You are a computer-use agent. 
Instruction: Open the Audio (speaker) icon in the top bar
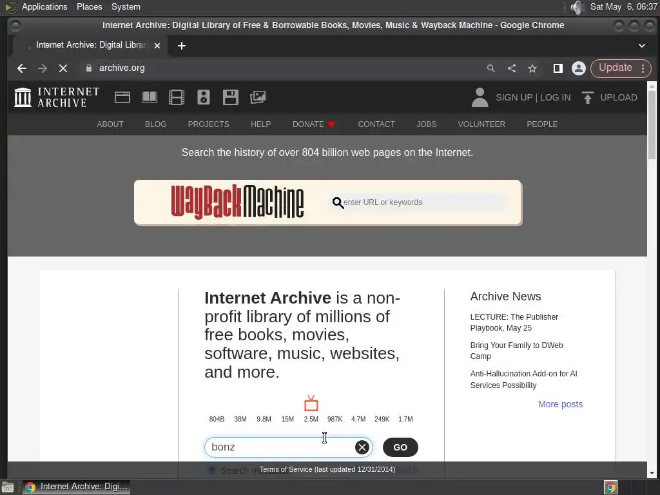tap(204, 98)
